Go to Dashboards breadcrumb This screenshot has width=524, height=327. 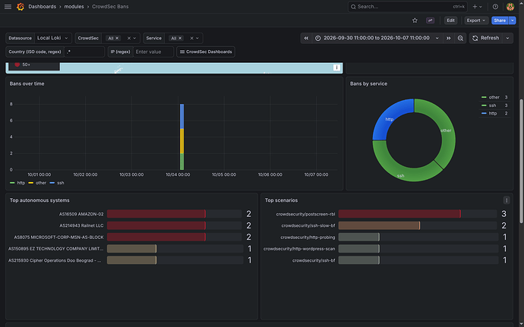(x=42, y=7)
